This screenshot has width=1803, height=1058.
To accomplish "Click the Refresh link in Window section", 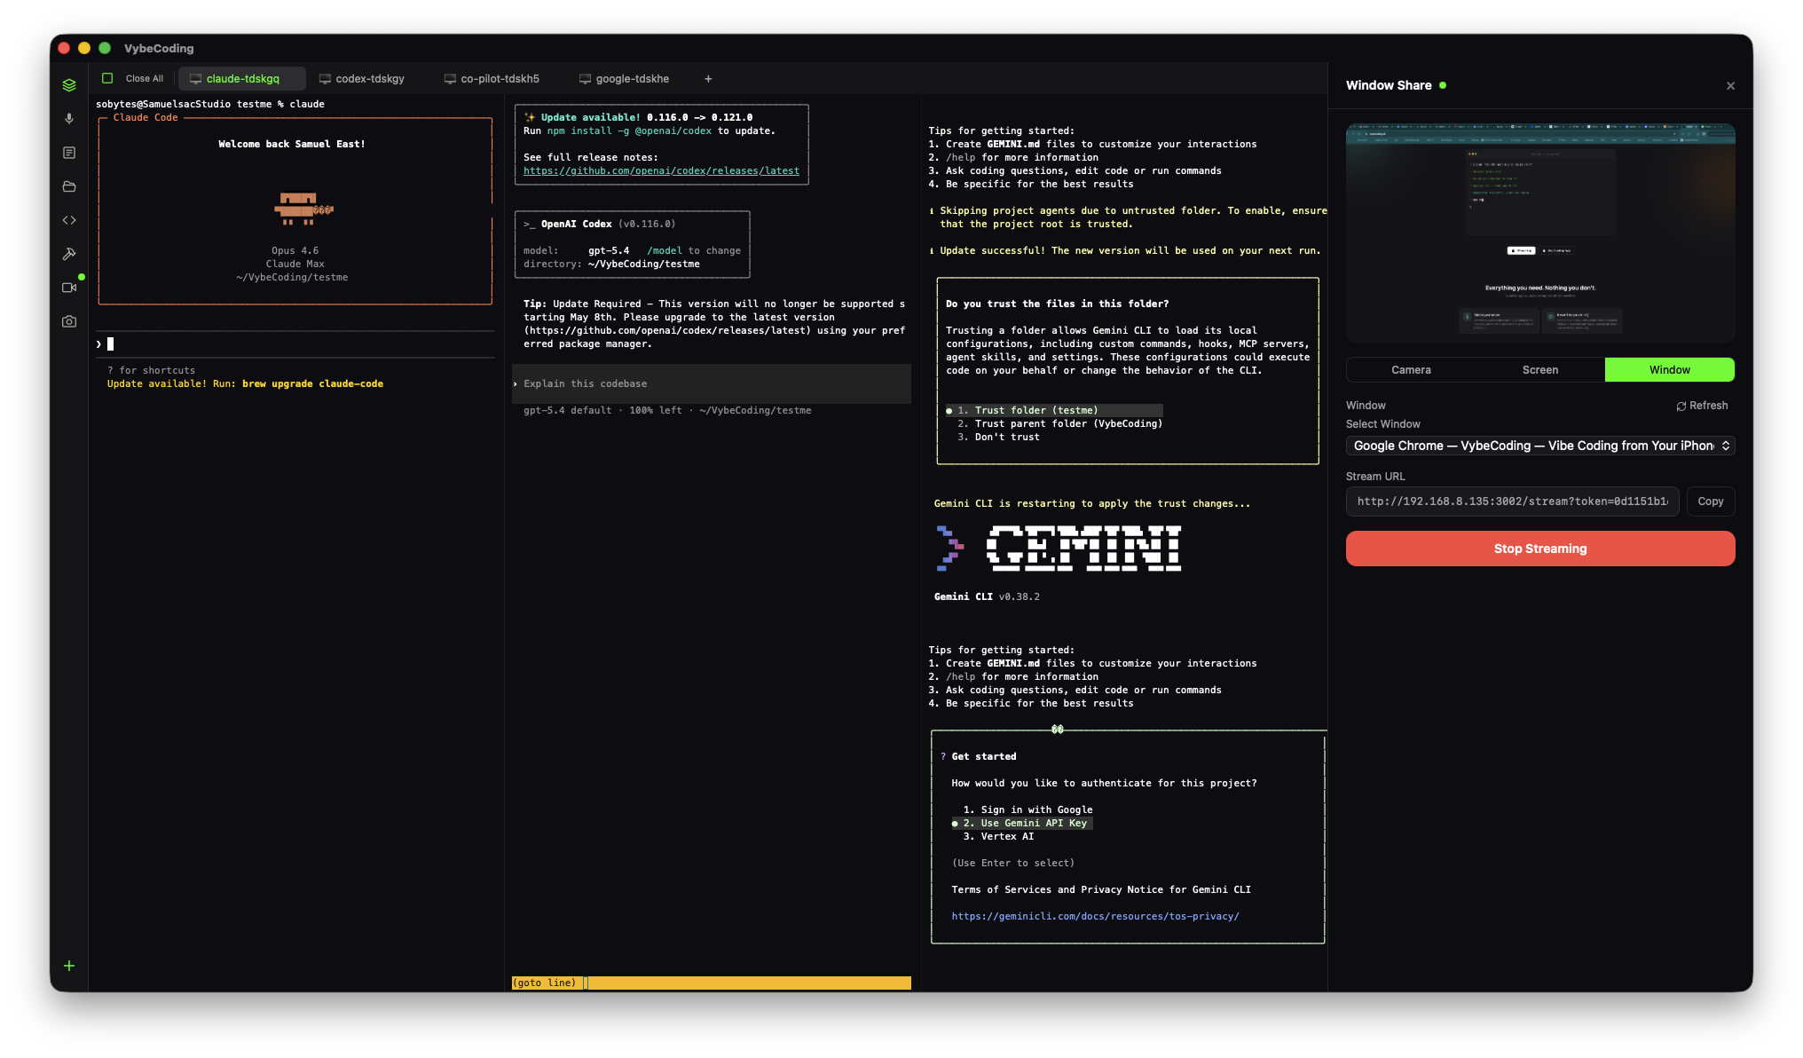I will 1703,406.
